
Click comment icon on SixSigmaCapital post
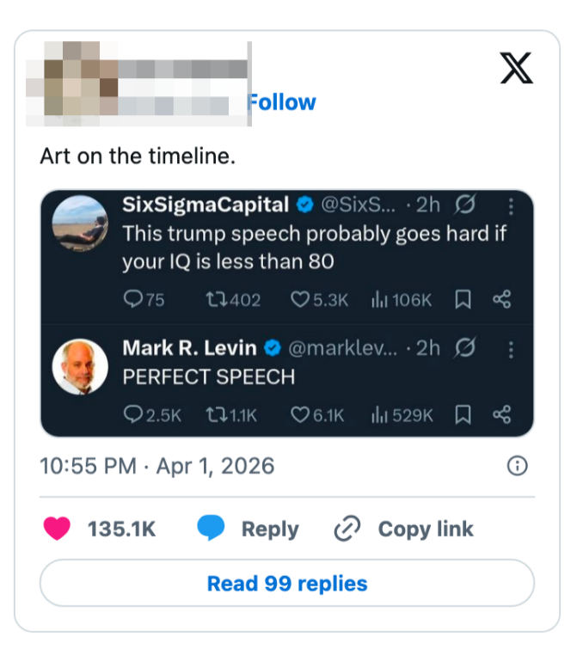pyautogui.click(x=133, y=299)
